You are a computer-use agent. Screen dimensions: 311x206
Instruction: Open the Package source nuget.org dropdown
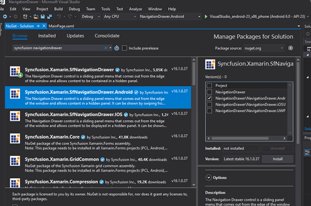[x=263, y=49]
